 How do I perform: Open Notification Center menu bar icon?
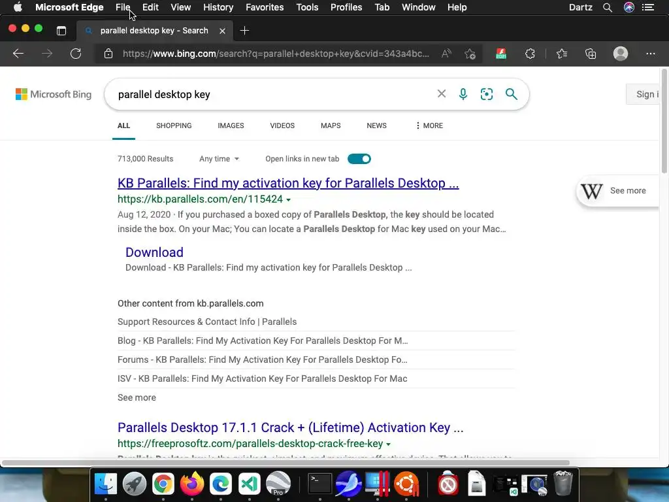coord(648,7)
